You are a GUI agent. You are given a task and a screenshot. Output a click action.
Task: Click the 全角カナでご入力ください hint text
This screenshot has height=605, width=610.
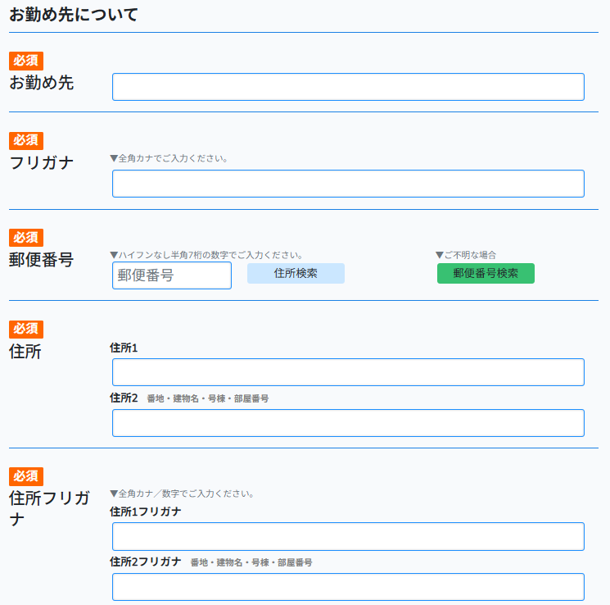pyautogui.click(x=169, y=158)
